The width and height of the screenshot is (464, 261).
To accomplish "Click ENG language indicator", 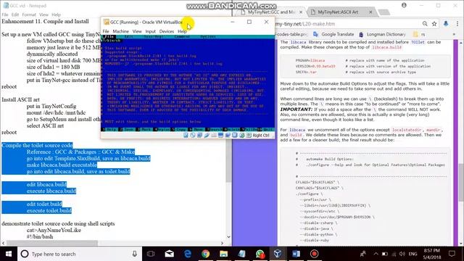I will pos(413,254).
